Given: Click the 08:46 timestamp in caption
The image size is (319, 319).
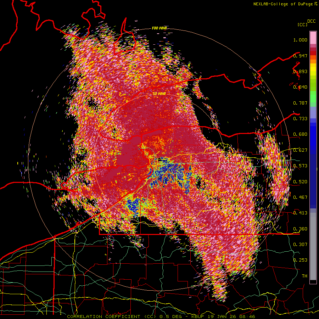Looking at the screenshot, I should point(247,317).
